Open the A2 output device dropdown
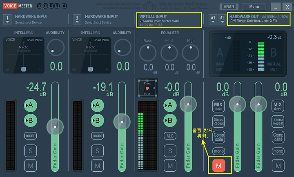Image resolution: width=294 pixels, height=177 pixels. [x=222, y=19]
